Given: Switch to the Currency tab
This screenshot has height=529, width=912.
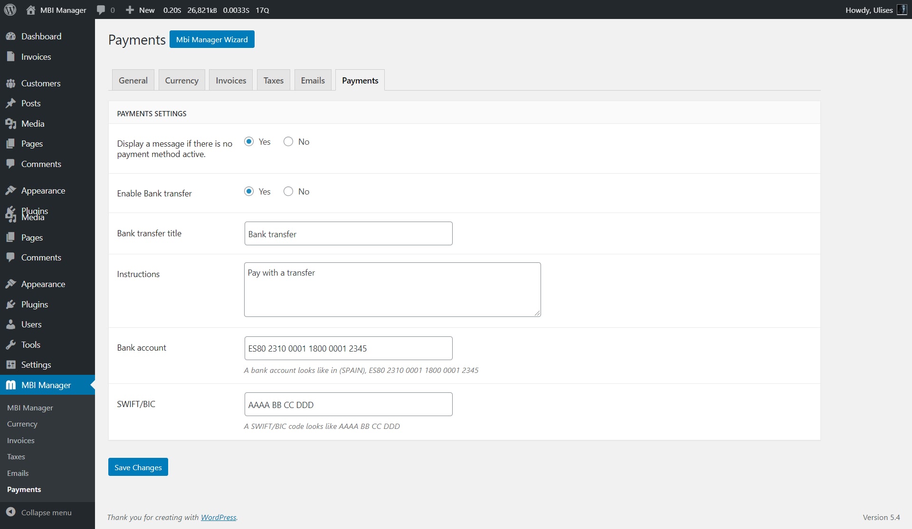Looking at the screenshot, I should pyautogui.click(x=181, y=81).
